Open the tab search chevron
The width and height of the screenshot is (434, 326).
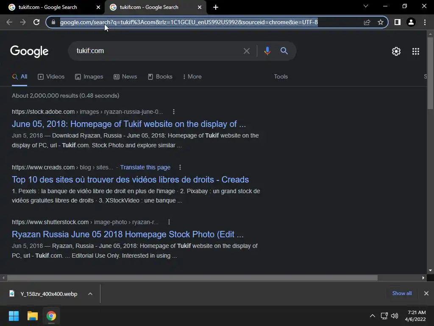click(x=366, y=6)
